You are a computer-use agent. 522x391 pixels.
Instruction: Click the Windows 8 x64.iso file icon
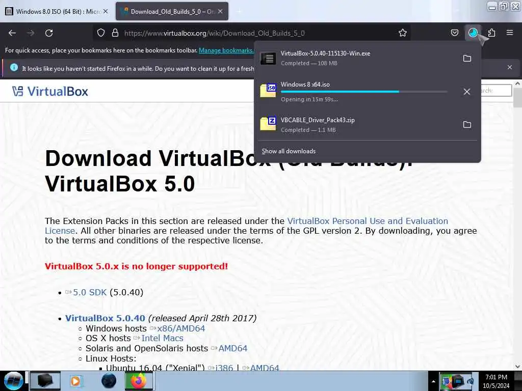tap(268, 90)
